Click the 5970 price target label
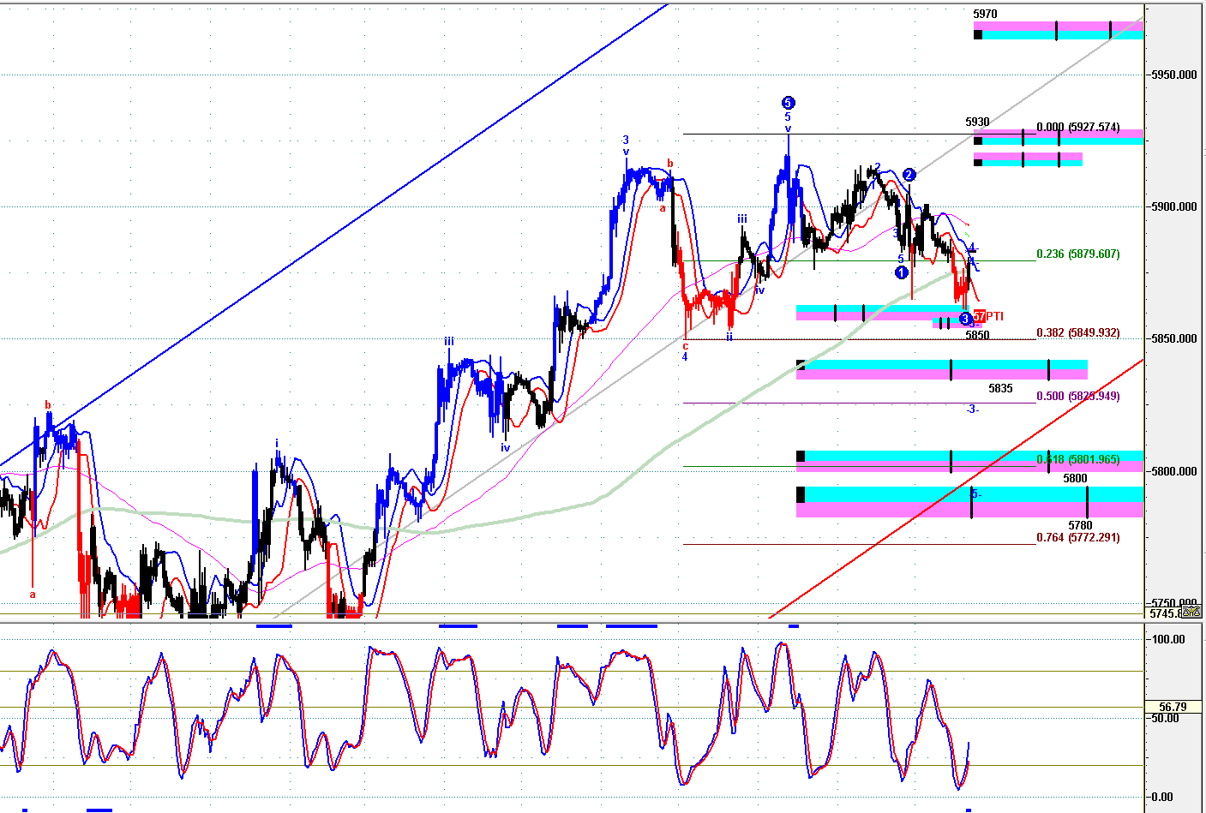Image resolution: width=1206 pixels, height=813 pixels. tap(985, 14)
